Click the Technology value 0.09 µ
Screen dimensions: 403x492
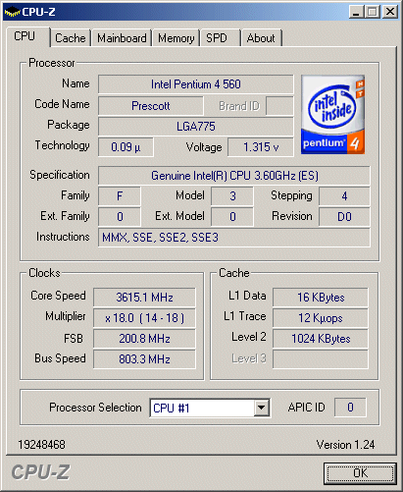point(126,147)
